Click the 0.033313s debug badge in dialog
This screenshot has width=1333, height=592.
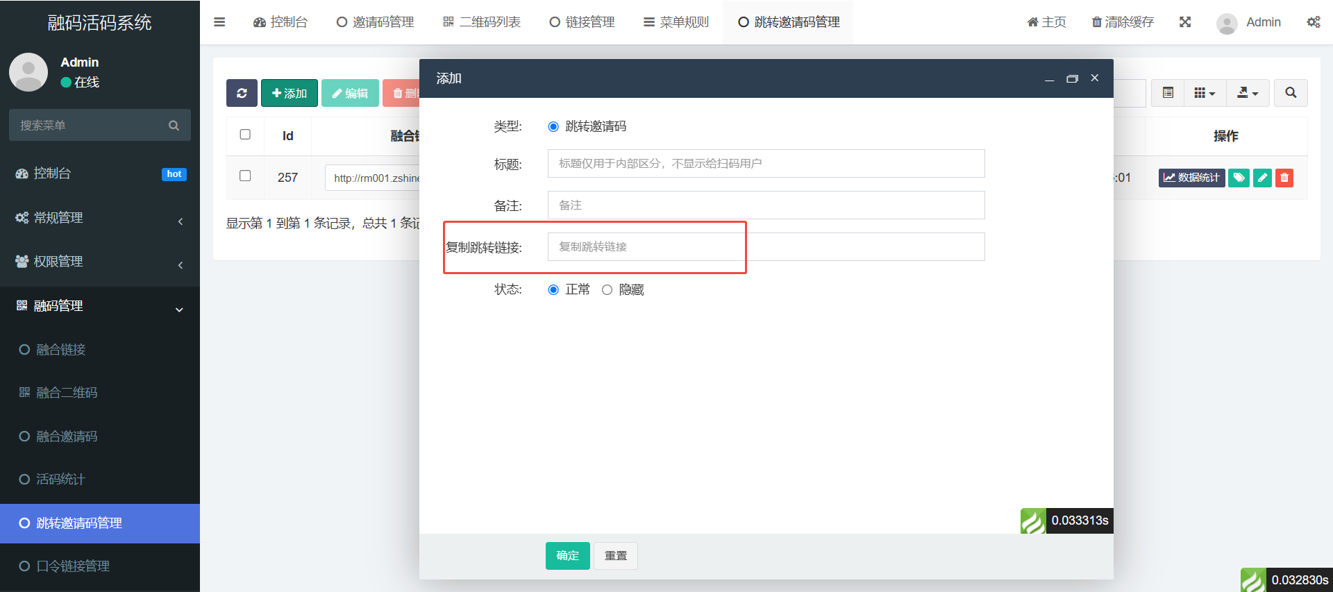[1067, 521]
